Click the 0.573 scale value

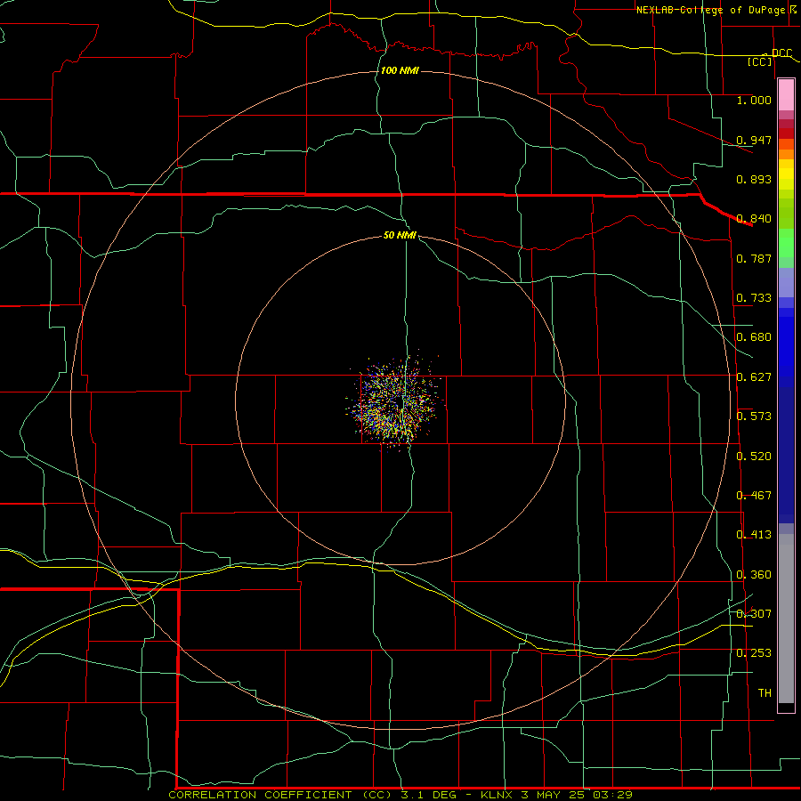tap(754, 417)
